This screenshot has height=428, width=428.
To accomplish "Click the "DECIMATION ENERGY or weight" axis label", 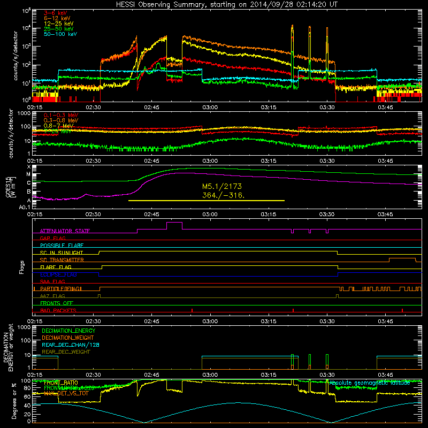I will pyautogui.click(x=8, y=347).
